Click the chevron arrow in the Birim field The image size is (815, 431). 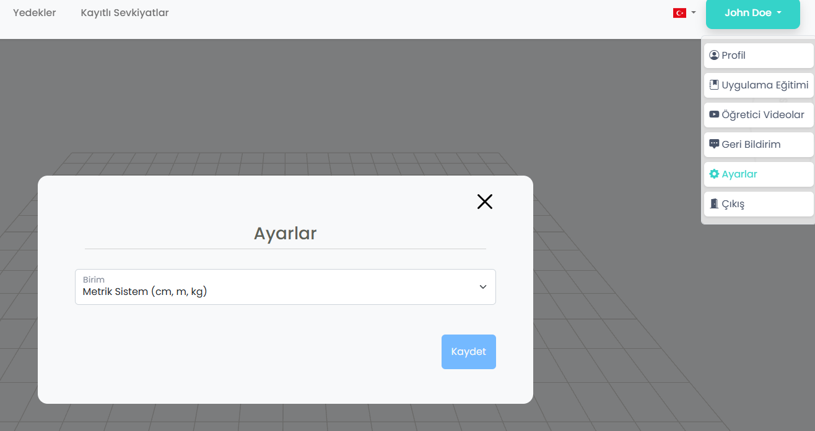(x=483, y=287)
